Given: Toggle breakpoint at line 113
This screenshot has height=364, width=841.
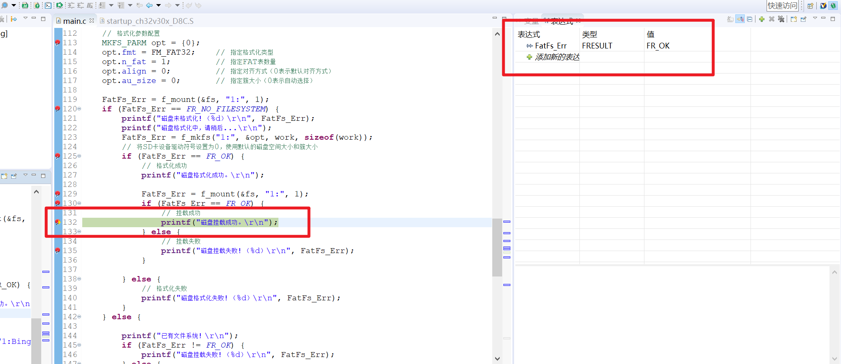Looking at the screenshot, I should pyautogui.click(x=58, y=42).
